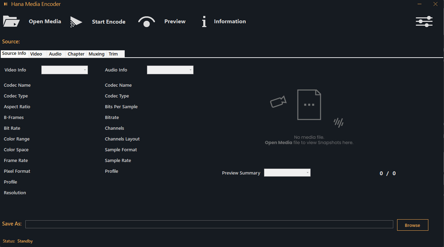Expand the Preview Summary dropdown
444x247 pixels.
pyautogui.click(x=287, y=173)
